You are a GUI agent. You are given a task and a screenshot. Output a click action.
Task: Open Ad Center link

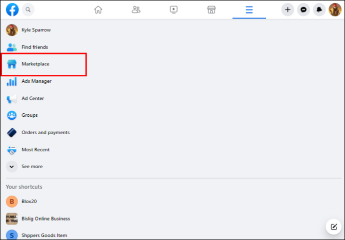point(33,98)
